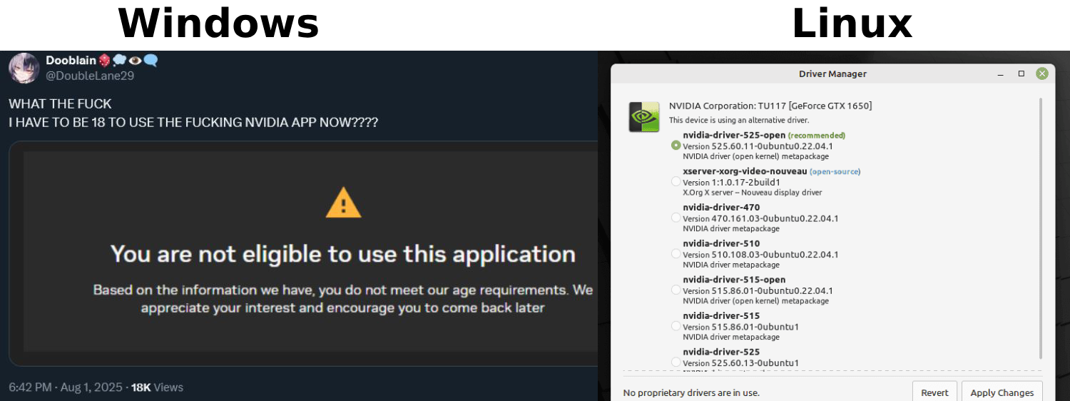This screenshot has height=401, width=1070.
Task: Click 'NVIDIA Corporation: TU117 [GeForce GTX 1650]' heading
Action: (770, 106)
